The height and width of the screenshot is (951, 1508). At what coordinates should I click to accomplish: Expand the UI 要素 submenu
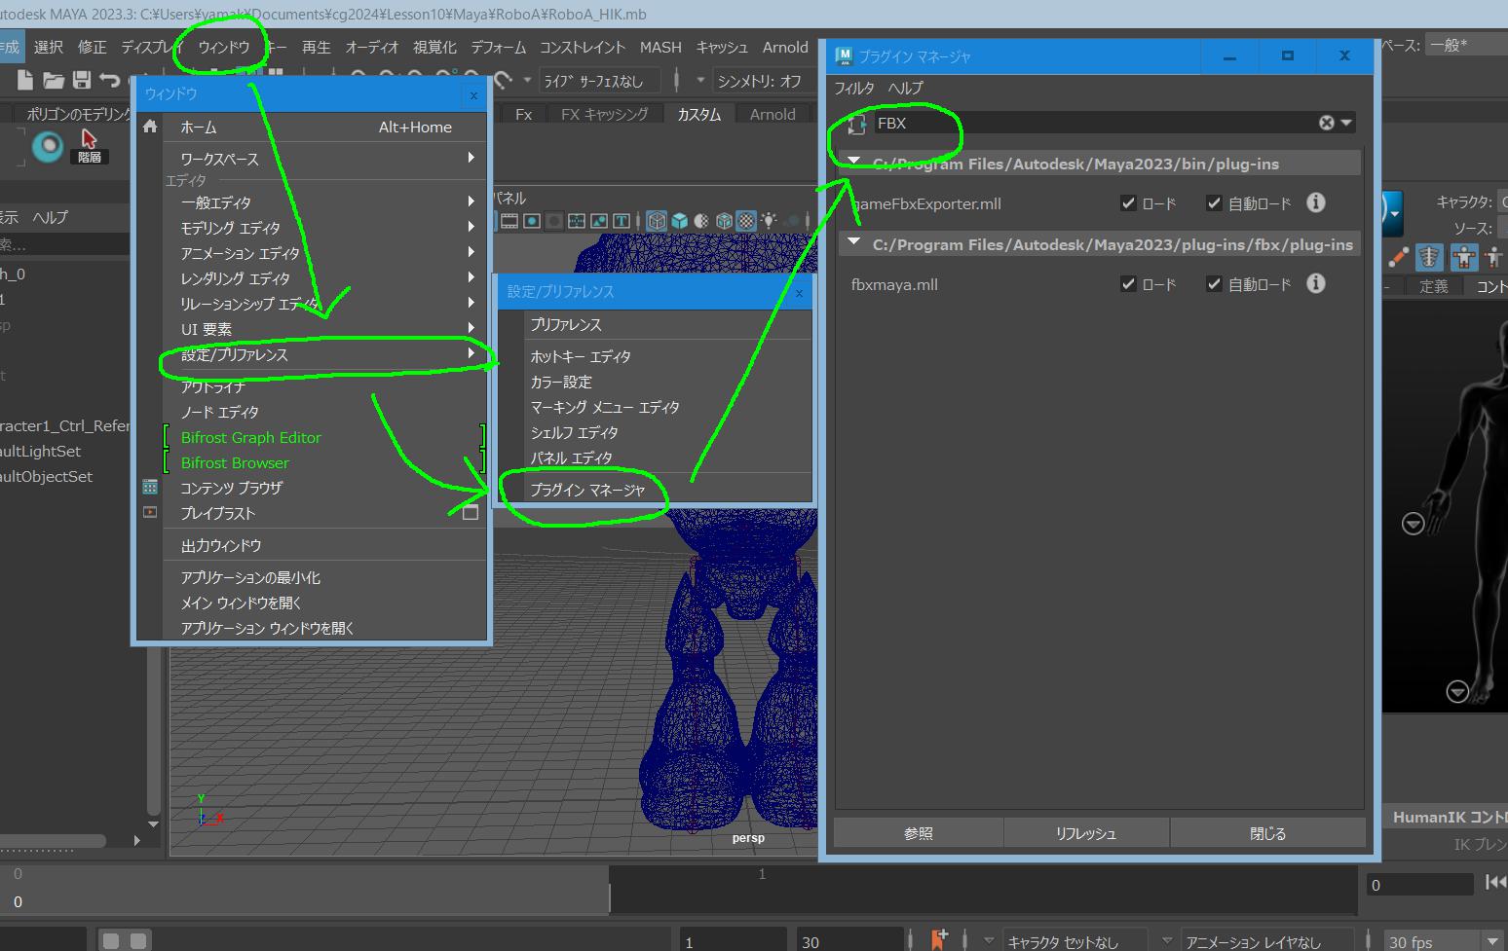(471, 328)
